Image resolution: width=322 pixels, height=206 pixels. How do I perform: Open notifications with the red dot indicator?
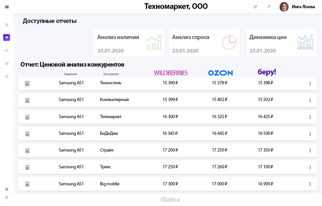(x=255, y=7)
